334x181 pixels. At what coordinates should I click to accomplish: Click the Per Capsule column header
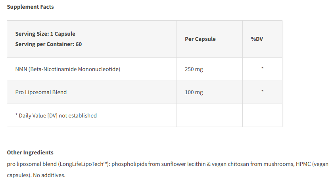click(x=200, y=39)
